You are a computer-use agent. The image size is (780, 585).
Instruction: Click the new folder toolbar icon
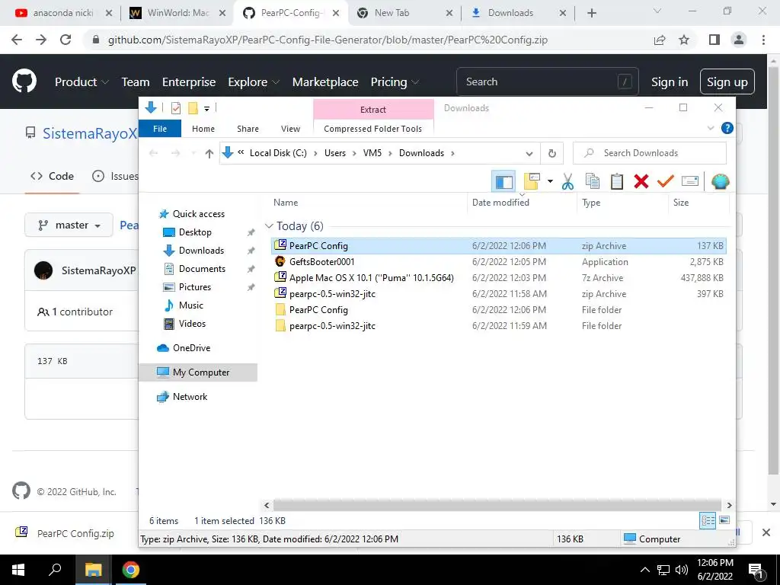pos(532,181)
